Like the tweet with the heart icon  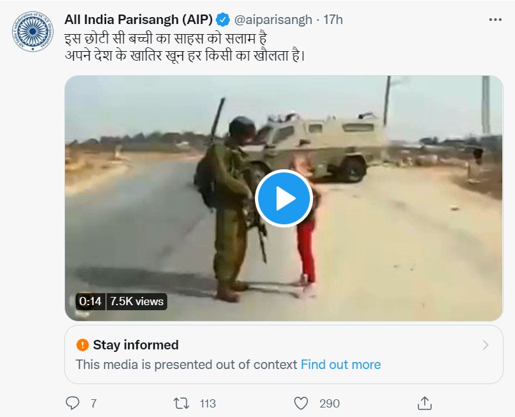(302, 402)
